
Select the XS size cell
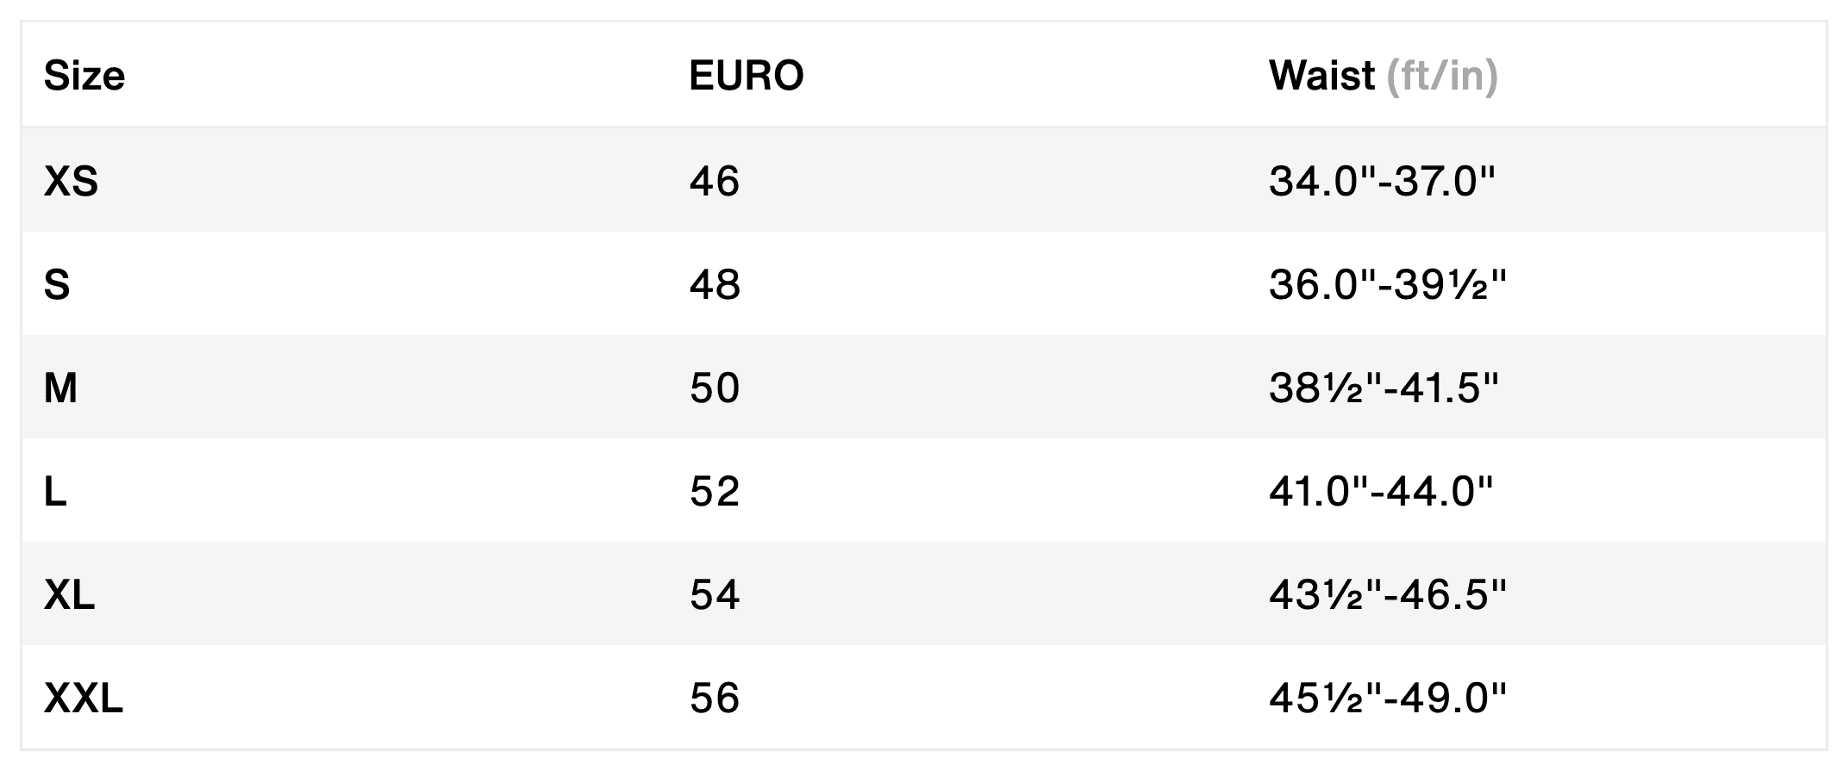71,181
